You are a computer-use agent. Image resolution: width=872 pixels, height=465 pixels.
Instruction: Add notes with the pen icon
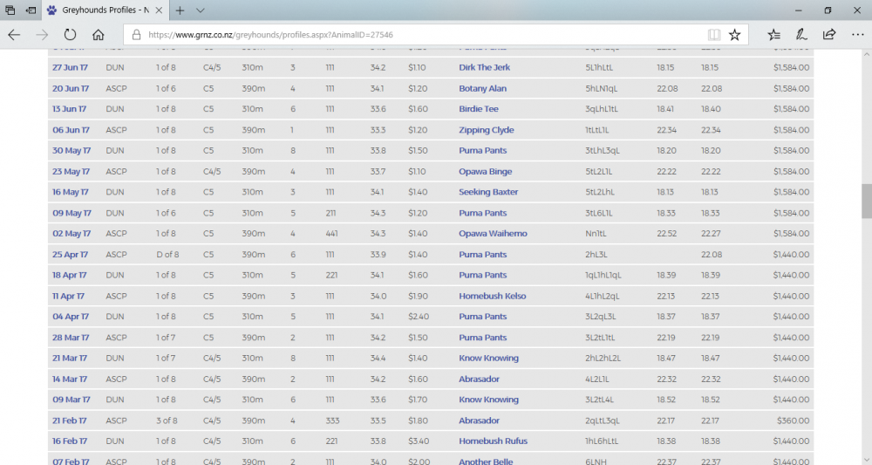(801, 35)
